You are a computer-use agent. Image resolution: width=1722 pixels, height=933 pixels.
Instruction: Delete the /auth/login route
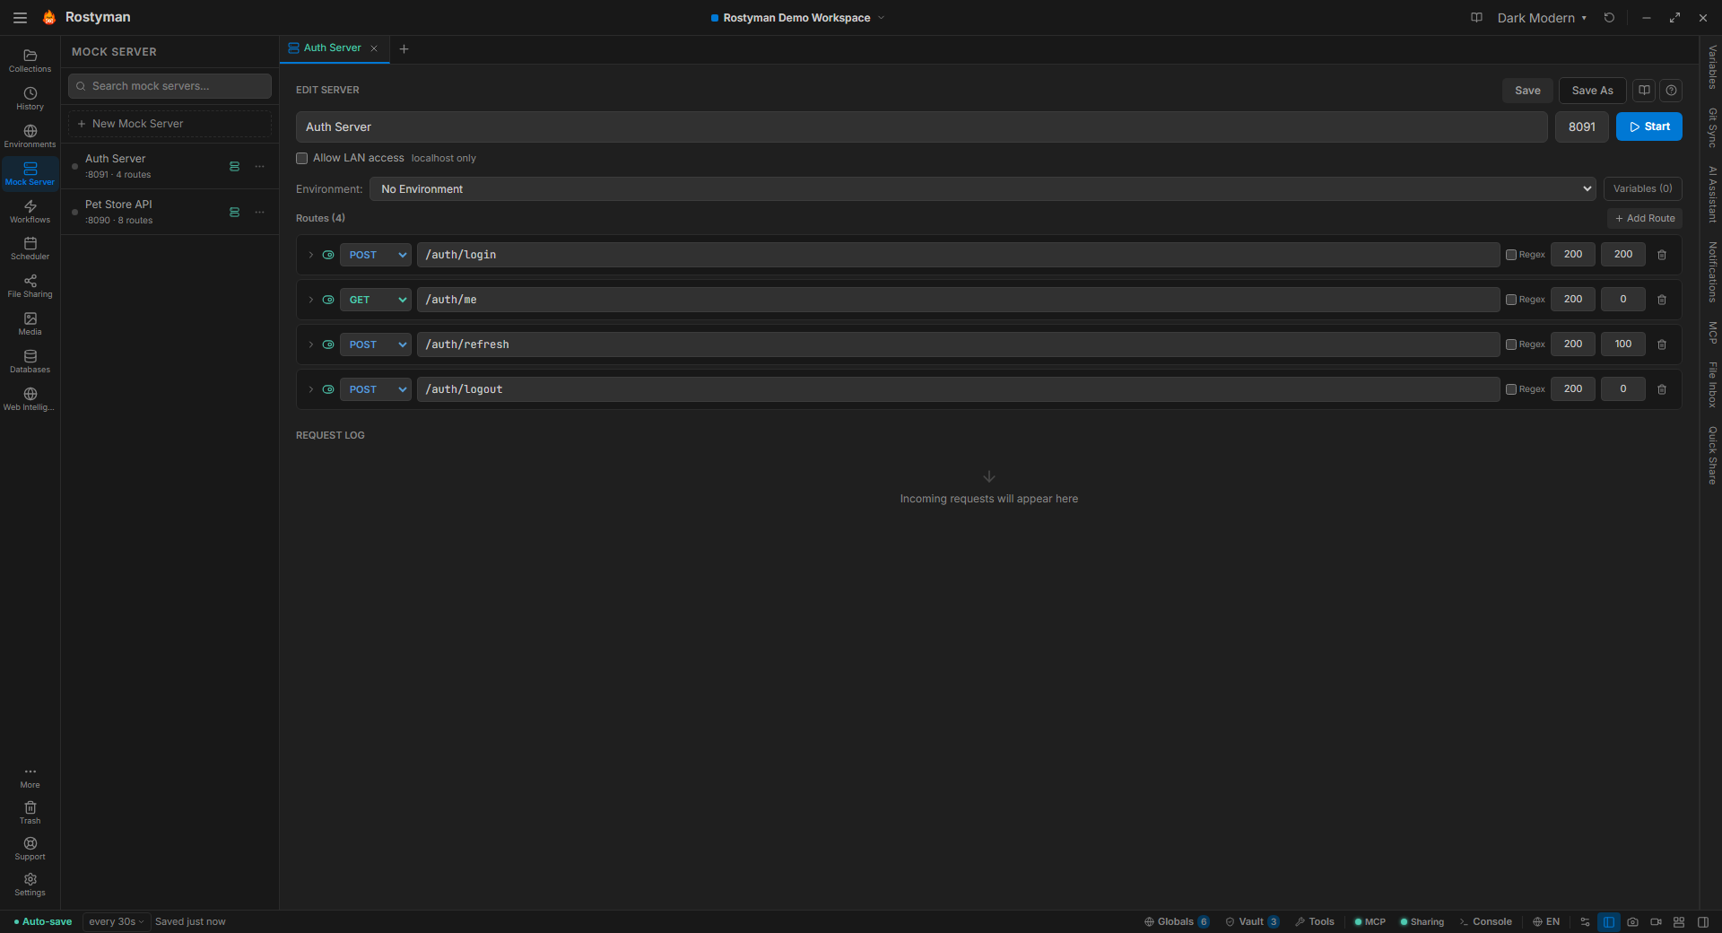[1662, 255]
